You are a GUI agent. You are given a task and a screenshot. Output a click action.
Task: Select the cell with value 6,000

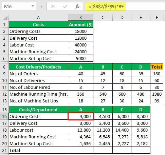(122, 116)
